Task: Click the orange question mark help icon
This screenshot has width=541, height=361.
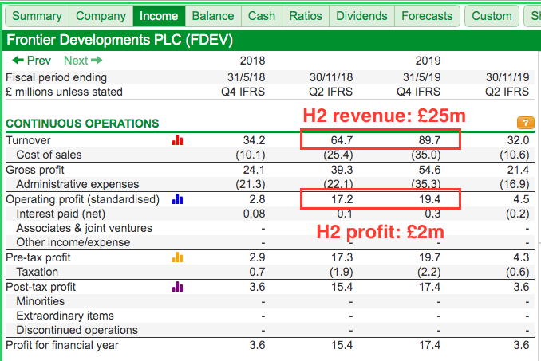Action: (x=526, y=123)
